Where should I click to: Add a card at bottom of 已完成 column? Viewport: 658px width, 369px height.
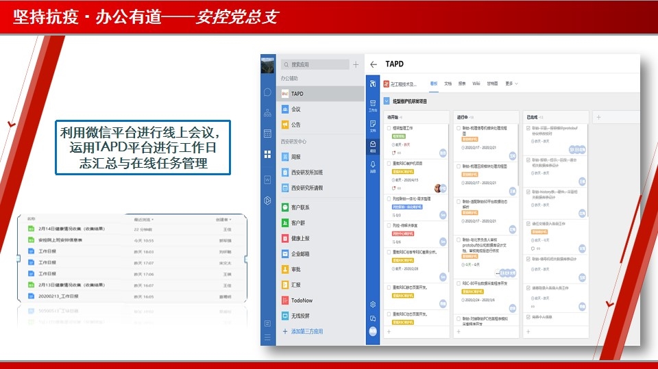pos(528,331)
